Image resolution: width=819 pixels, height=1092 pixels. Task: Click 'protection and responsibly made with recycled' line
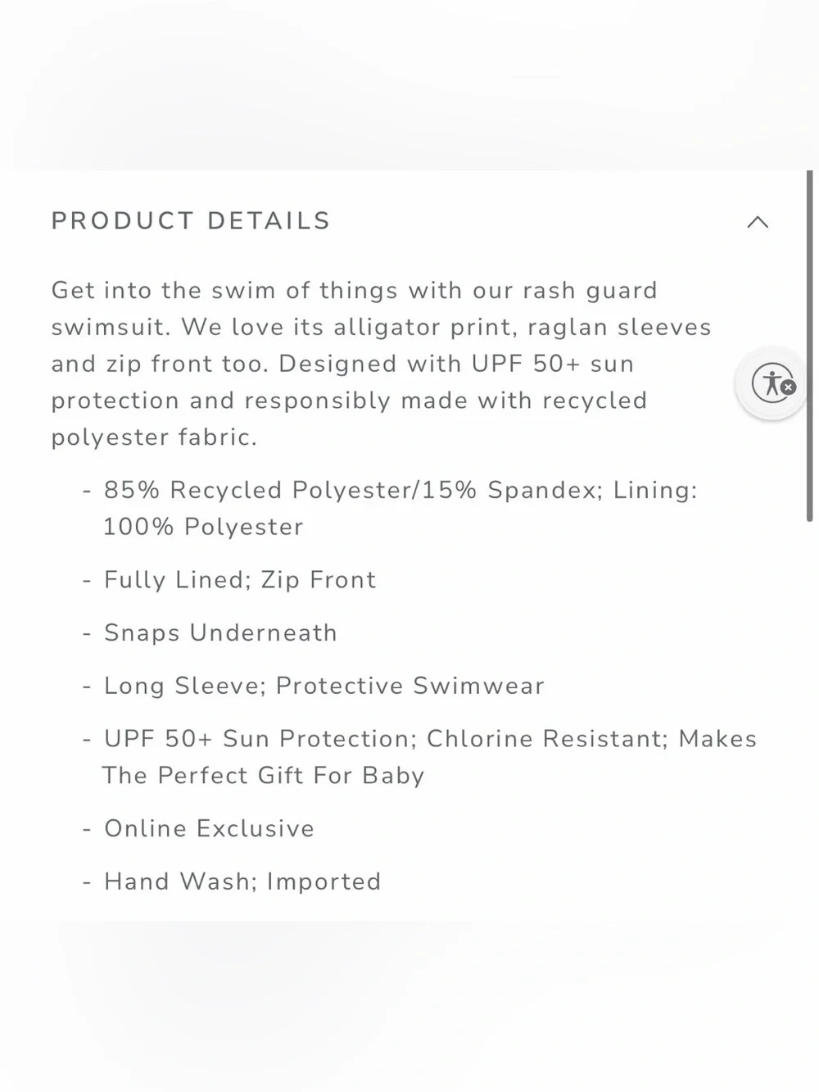(349, 401)
